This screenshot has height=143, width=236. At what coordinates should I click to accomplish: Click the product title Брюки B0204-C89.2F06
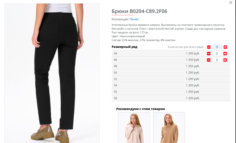coord(139,11)
